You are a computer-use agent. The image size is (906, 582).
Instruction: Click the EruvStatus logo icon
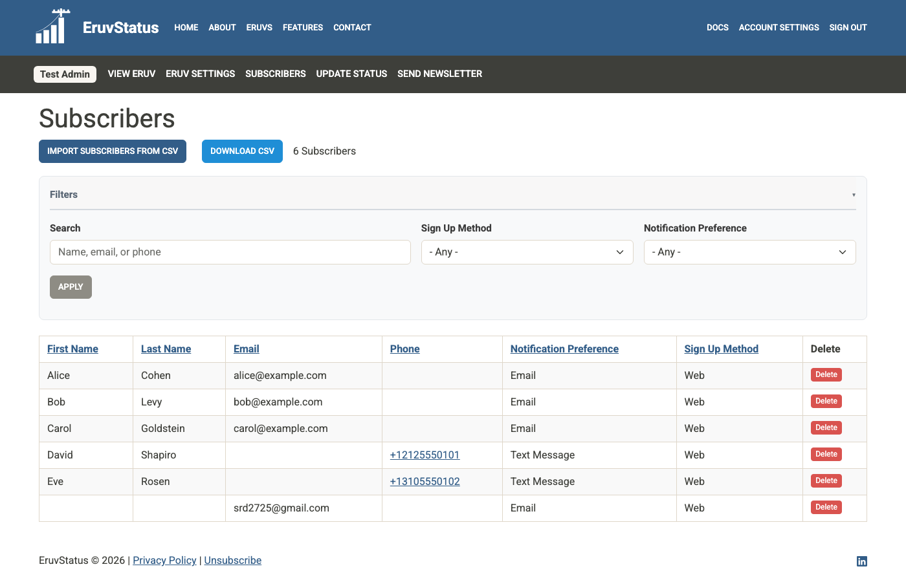(52, 27)
